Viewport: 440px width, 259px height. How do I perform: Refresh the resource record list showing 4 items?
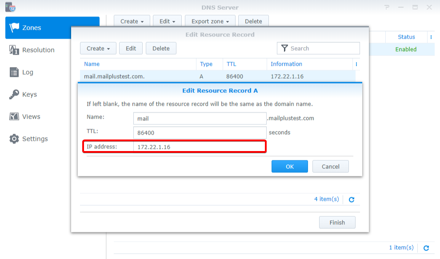pyautogui.click(x=352, y=199)
